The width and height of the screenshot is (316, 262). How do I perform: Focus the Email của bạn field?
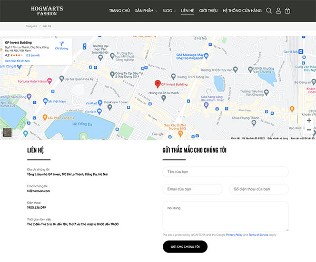192,189
